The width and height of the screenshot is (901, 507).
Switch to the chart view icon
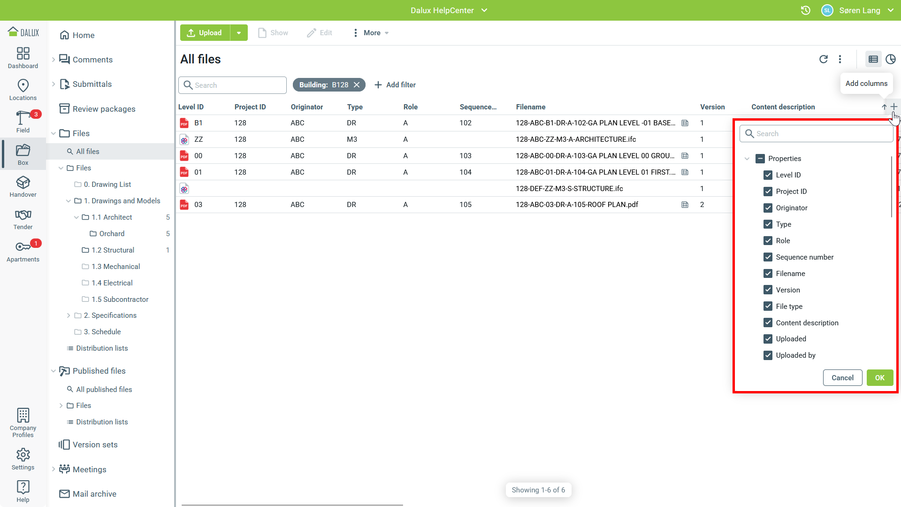pos(890,59)
